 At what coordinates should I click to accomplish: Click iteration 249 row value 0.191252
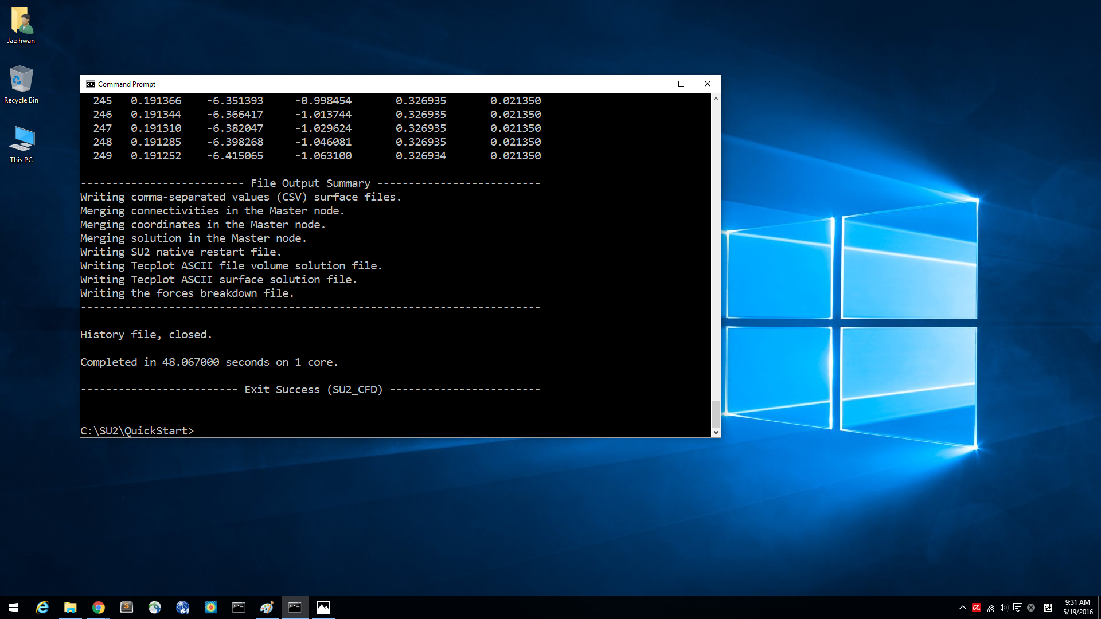[x=156, y=156]
